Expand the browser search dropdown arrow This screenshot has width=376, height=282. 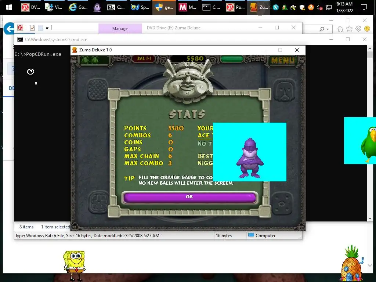[328, 29]
